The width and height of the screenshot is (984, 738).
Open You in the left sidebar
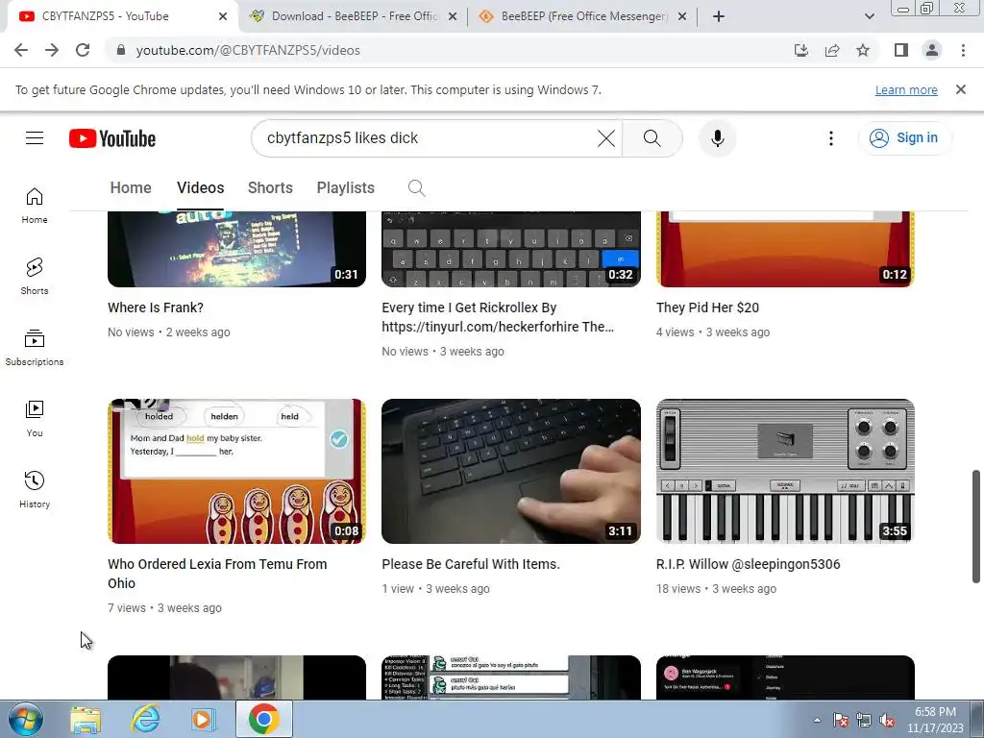[35, 419]
